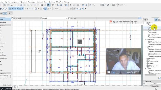Select the syringe Inject Parameters tool
The height and width of the screenshot is (90, 161).
(x=6, y=9)
